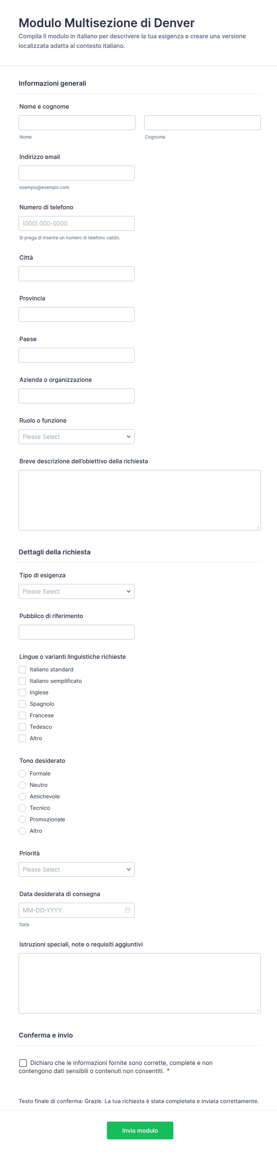Select the Promozionale radio button
The image size is (277, 1154).
(x=22, y=819)
